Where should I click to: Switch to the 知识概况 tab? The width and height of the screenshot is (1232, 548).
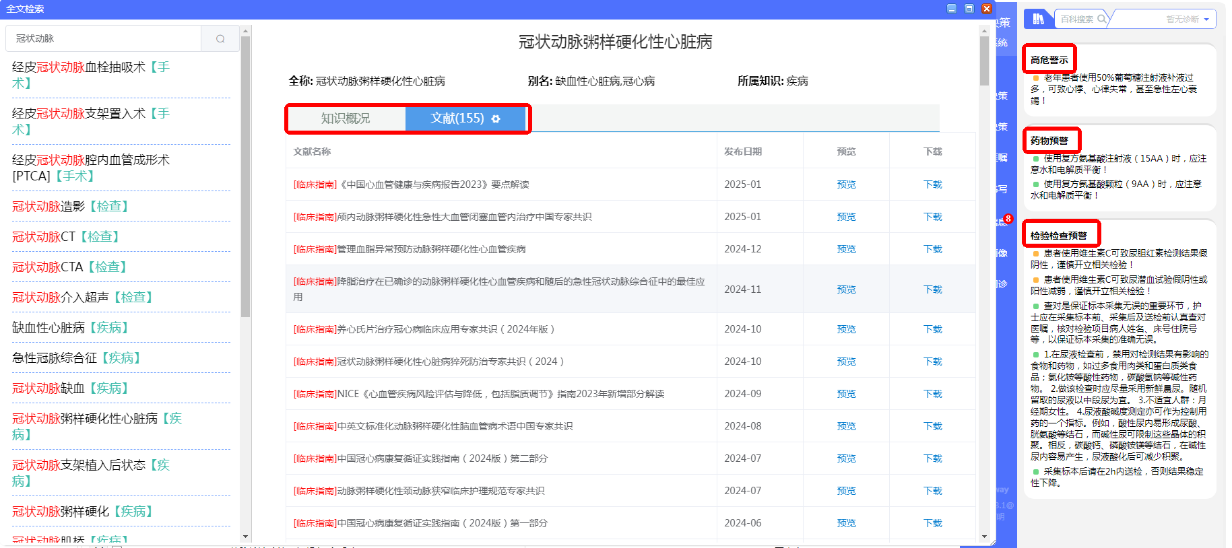click(x=346, y=118)
